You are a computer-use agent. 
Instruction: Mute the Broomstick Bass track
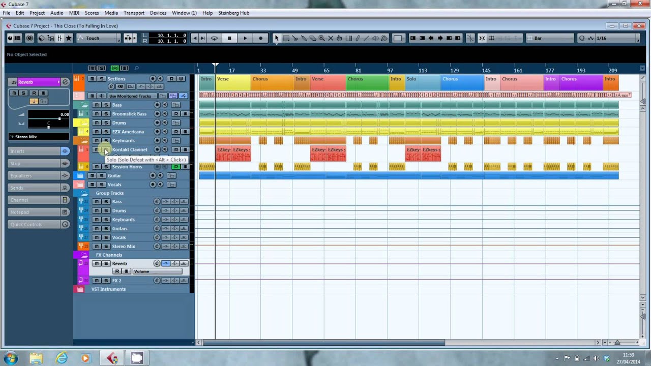click(x=97, y=114)
